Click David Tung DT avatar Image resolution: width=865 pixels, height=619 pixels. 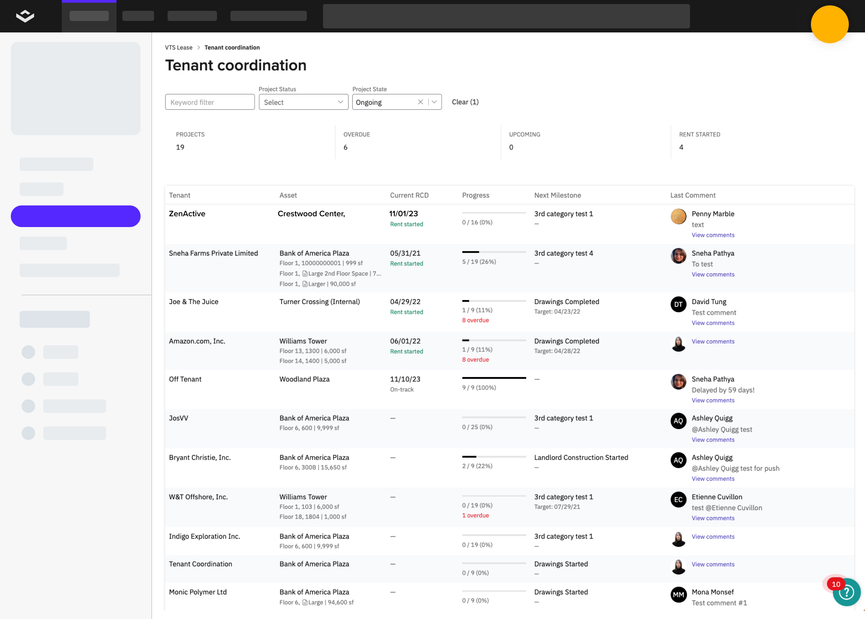click(x=678, y=304)
